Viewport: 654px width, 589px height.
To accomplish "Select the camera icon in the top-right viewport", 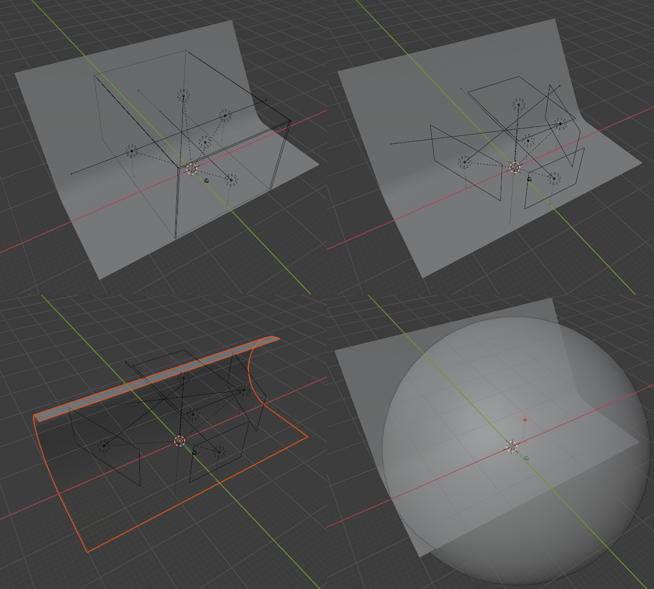I will (x=530, y=179).
